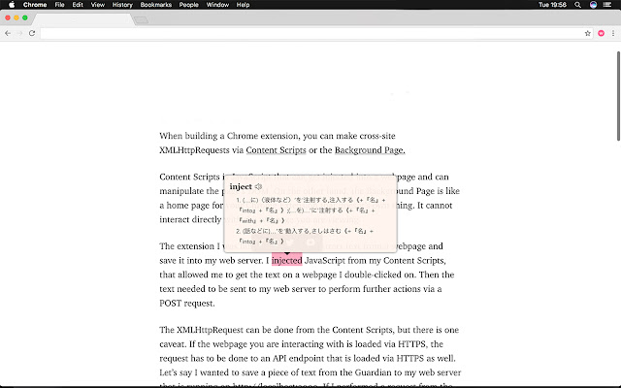Open the Chrome application menu
This screenshot has height=388, width=621.
(35, 5)
